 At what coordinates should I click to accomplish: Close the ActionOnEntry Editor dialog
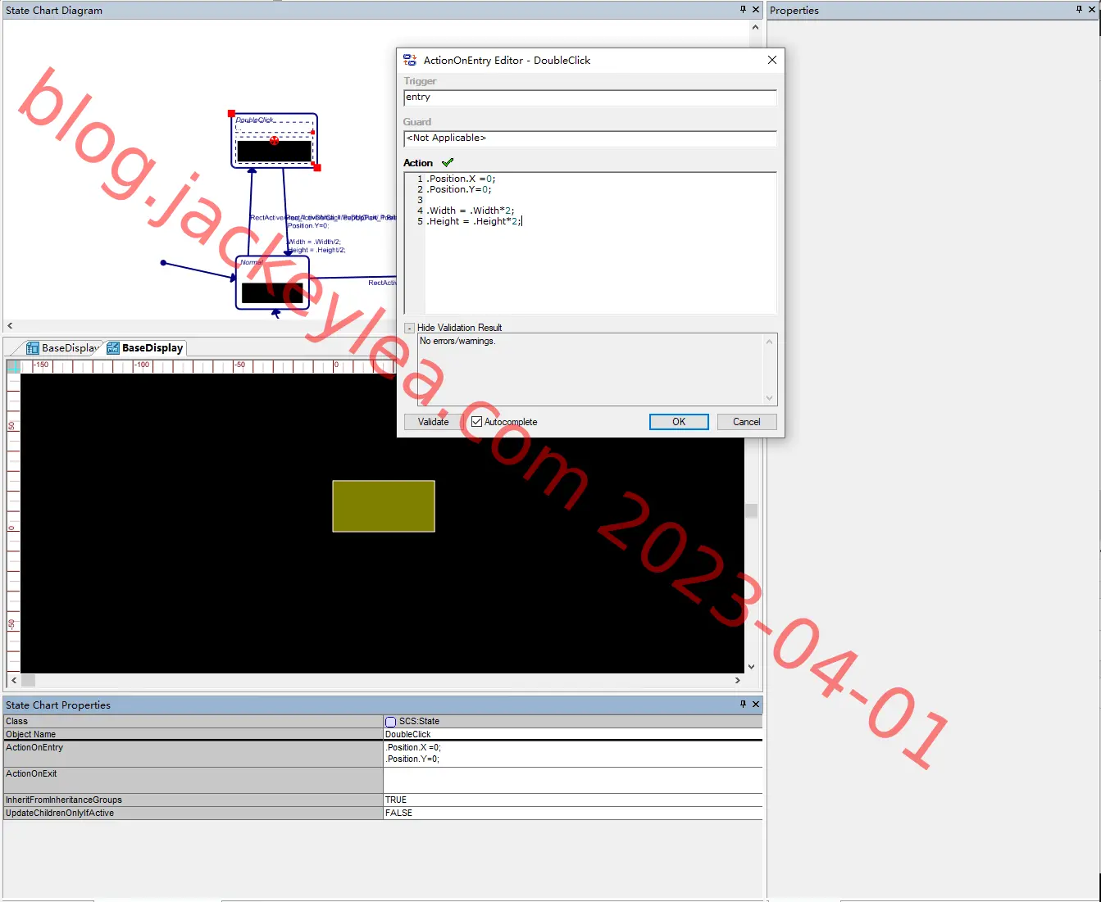771,60
